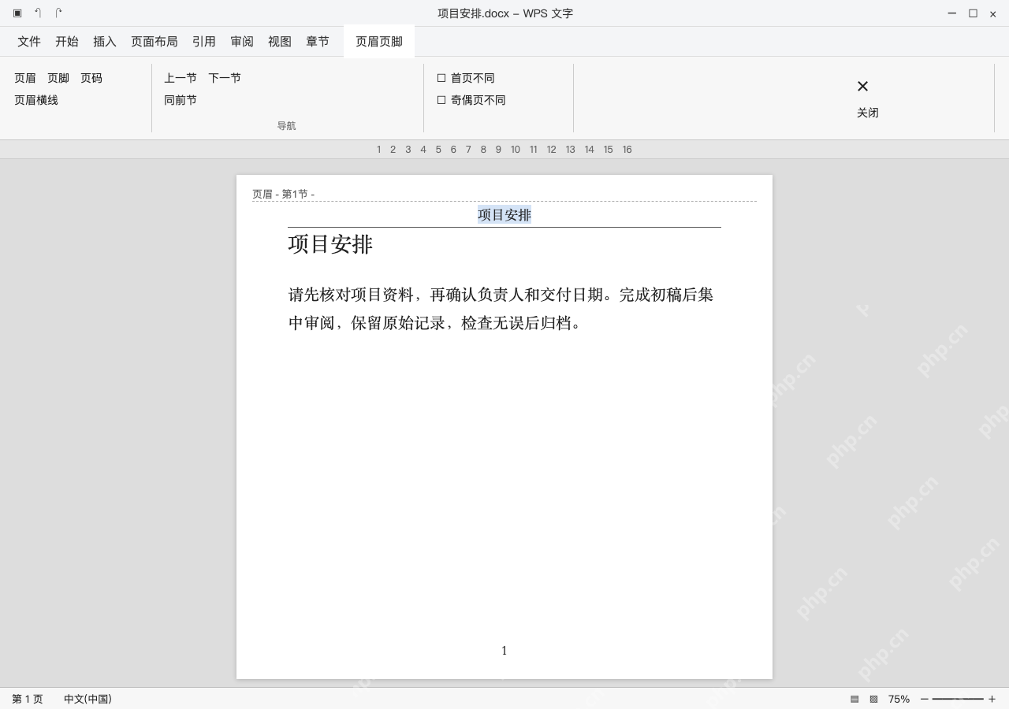This screenshot has width=1009, height=709.
Task: Open the 视图 tab
Action: coord(280,42)
